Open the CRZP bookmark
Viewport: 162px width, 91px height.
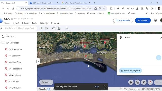pyautogui.click(x=132, y=13)
